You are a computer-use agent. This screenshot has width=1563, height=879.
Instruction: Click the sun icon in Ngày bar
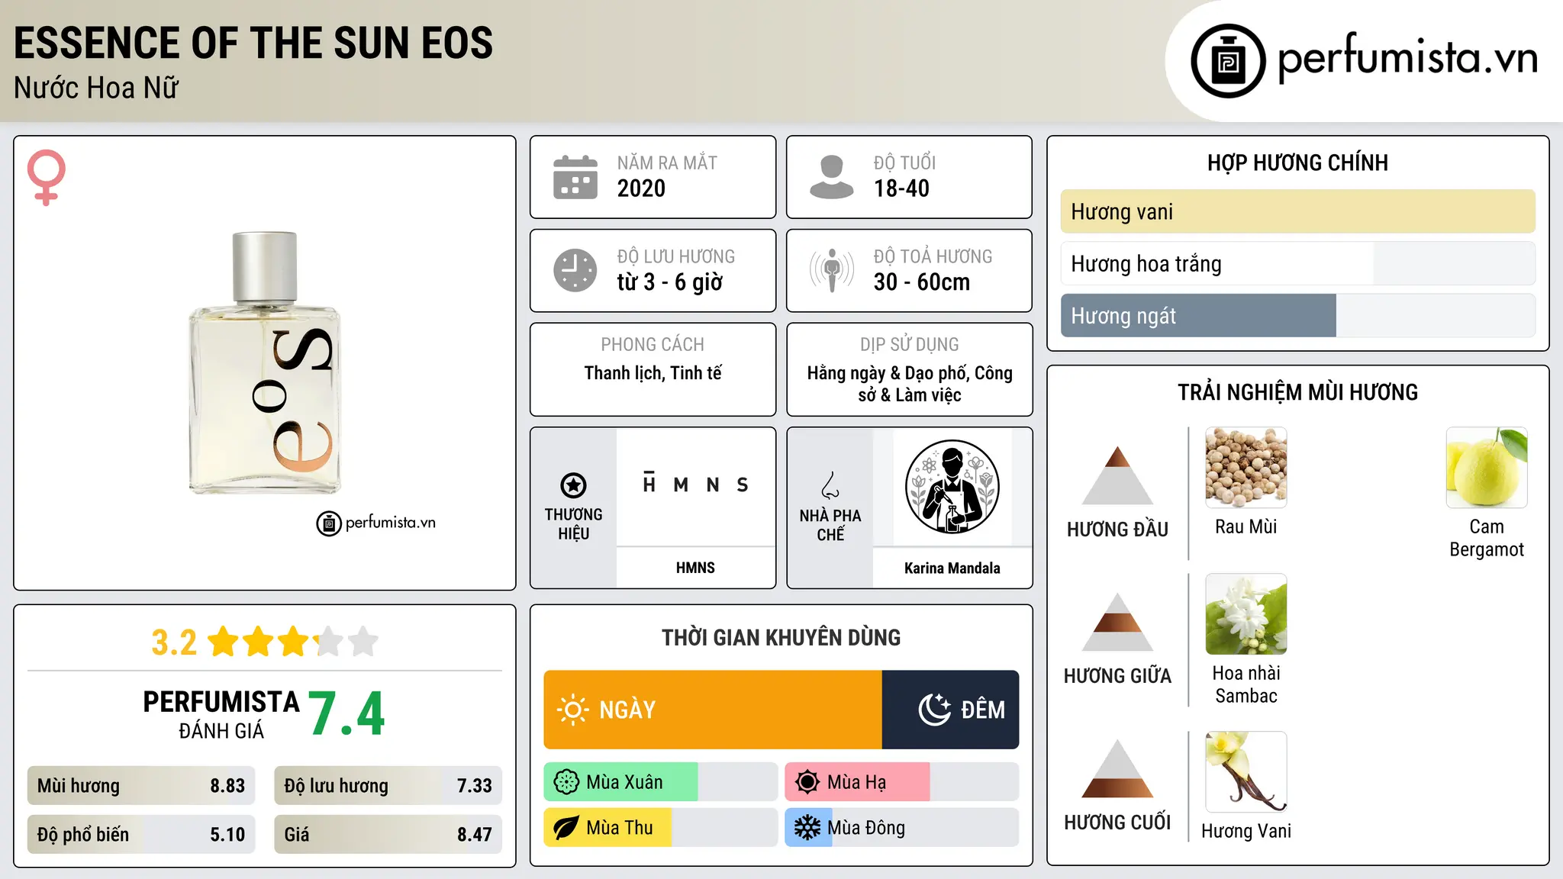[x=573, y=710]
